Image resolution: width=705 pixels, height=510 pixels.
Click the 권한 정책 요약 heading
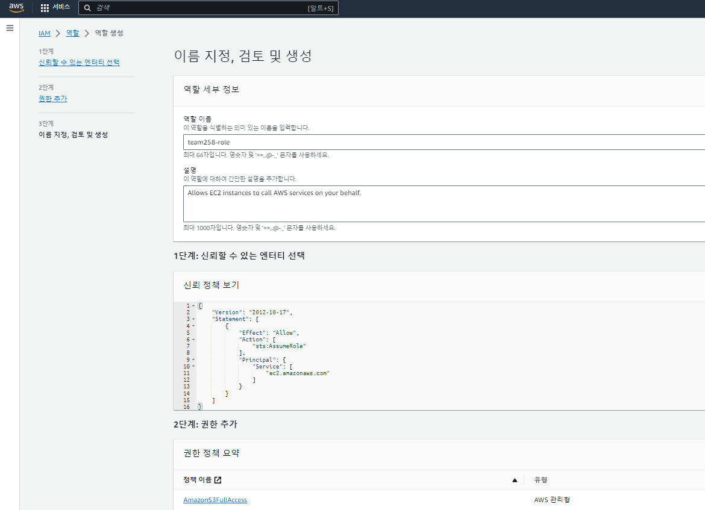(x=211, y=453)
